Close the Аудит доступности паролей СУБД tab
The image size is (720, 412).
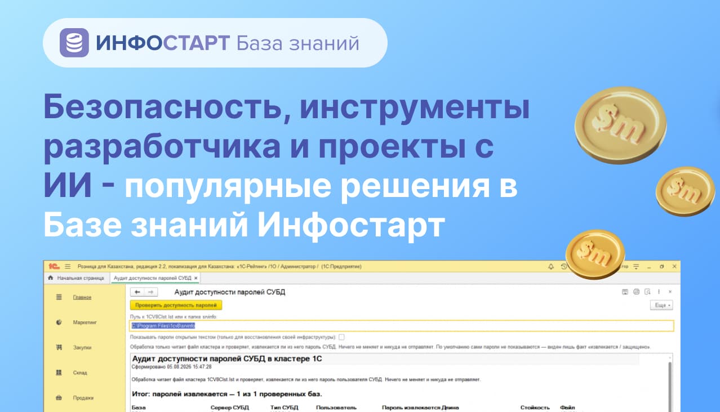(x=196, y=278)
